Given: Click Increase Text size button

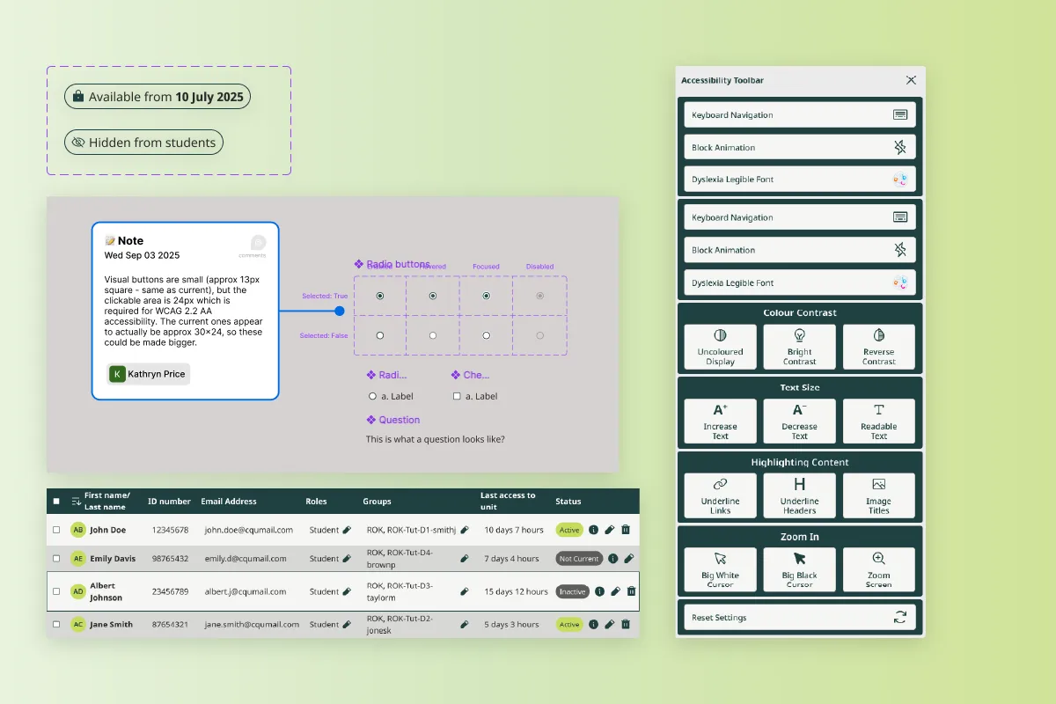Looking at the screenshot, I should pyautogui.click(x=720, y=422).
